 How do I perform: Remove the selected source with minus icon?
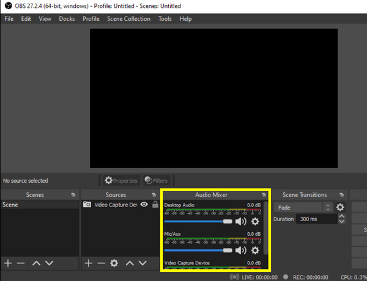(101, 263)
